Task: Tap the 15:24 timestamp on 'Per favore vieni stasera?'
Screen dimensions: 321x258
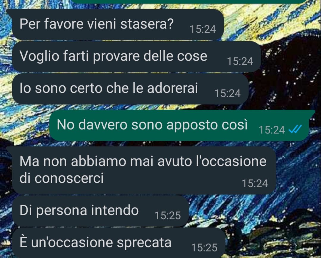Action: pos(203,29)
